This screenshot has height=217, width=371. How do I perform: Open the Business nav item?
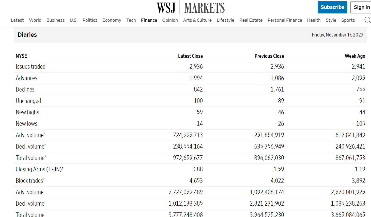[x=55, y=20]
